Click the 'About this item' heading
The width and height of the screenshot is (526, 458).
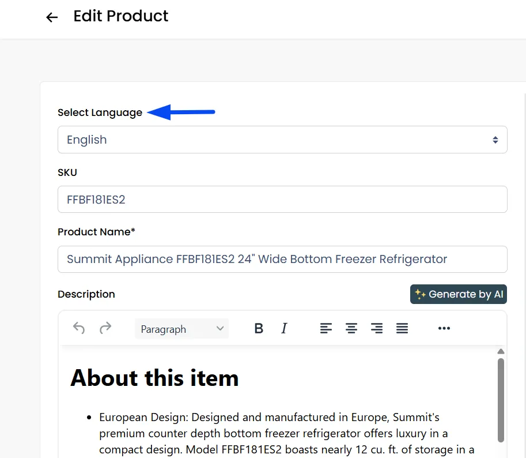pos(154,378)
